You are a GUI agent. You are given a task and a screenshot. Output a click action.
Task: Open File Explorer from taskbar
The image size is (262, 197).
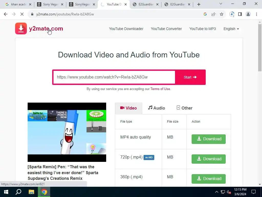[x=31, y=192]
